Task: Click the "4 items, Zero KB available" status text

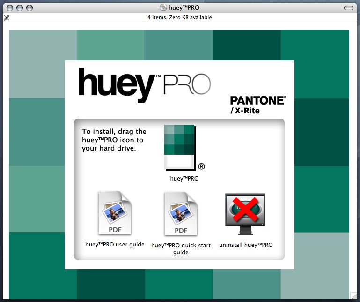Action: click(180, 18)
